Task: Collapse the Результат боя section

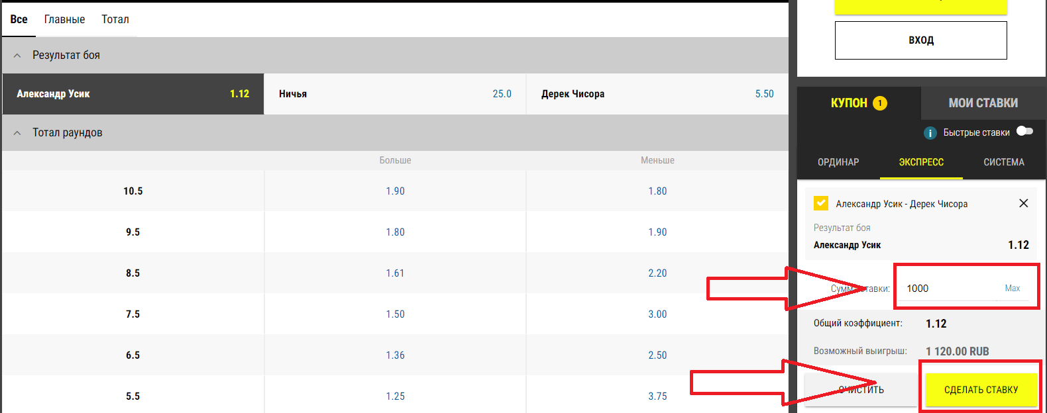Action: point(18,56)
